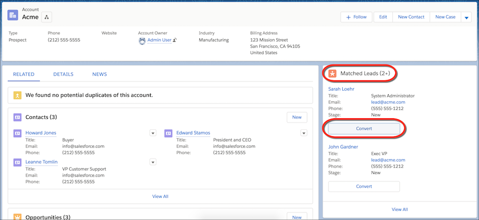The height and width of the screenshot is (220, 479).
Task: Click the contact icon beside Edward Stamos
Action: coord(168,133)
